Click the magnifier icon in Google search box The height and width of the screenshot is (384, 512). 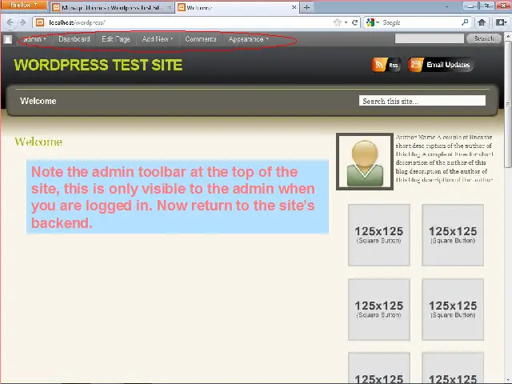(x=466, y=22)
